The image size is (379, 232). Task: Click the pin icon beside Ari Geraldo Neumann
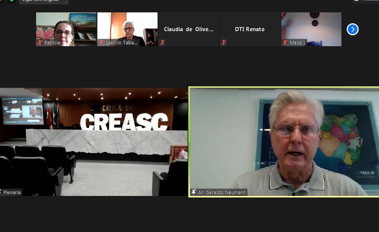[194, 192]
